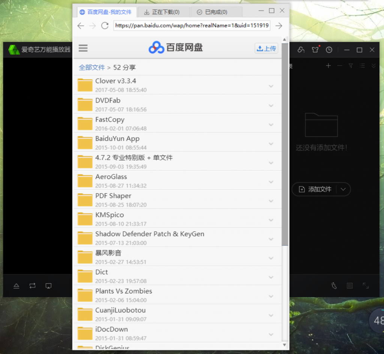
Task: Open the 正在下载(0) tab
Action: click(x=163, y=12)
